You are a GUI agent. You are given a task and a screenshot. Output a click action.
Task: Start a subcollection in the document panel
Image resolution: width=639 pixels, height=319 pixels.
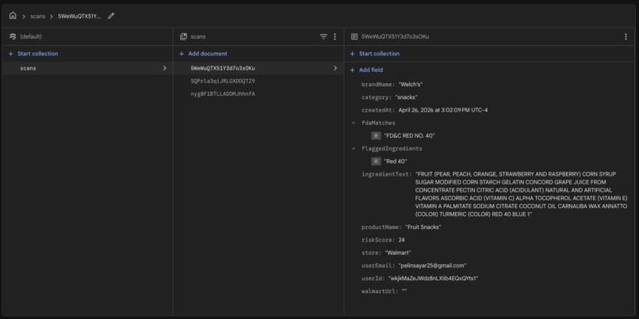(379, 54)
